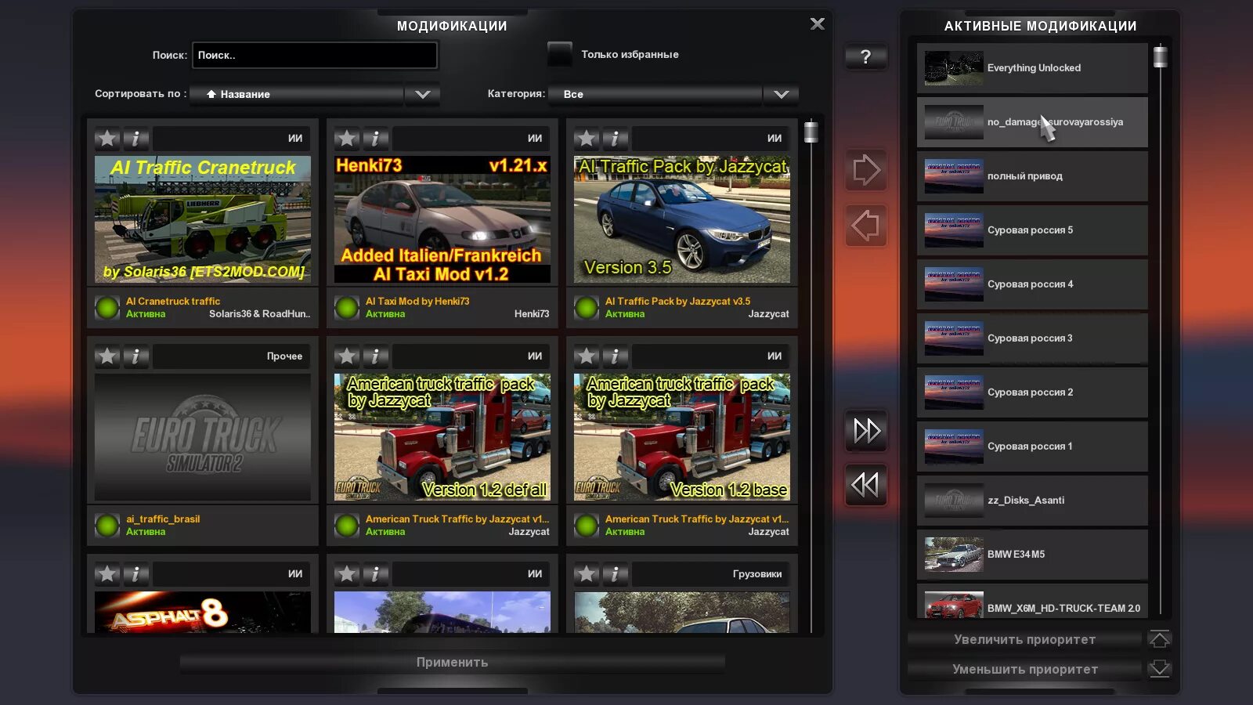The height and width of the screenshot is (705, 1253).
Task: Click the help question mark button
Action: click(865, 56)
